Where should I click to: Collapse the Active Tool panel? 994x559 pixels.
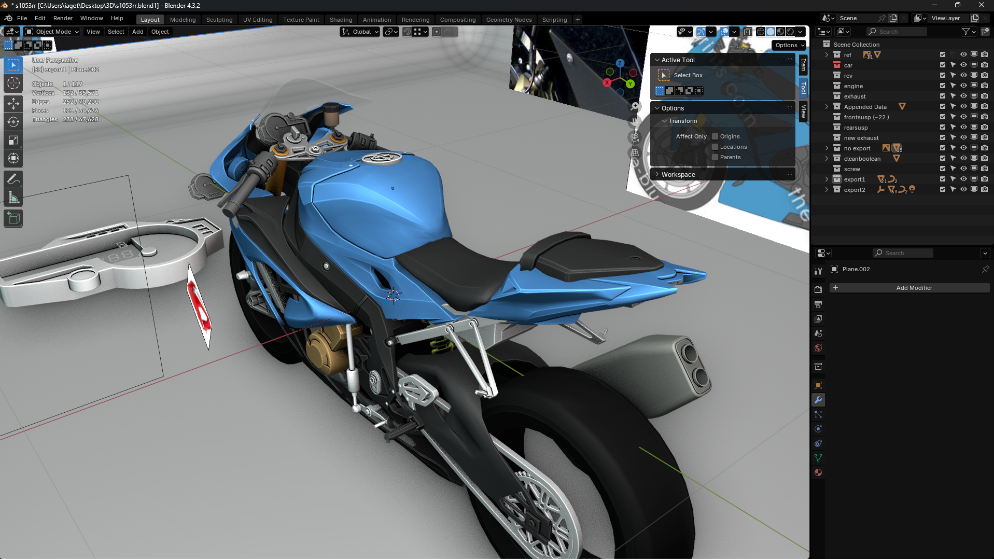click(x=657, y=60)
